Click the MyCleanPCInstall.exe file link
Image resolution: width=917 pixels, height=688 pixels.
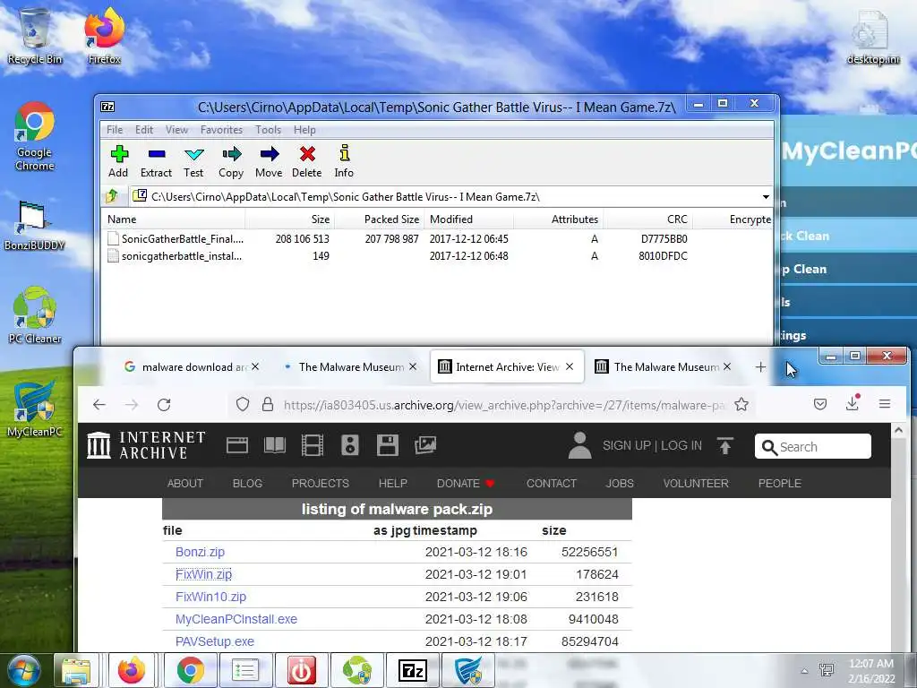coord(236,619)
